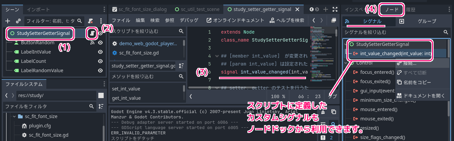The image size is (454, 141).
Task: Toggle filesystem split view mode icon
Action: point(101,96)
